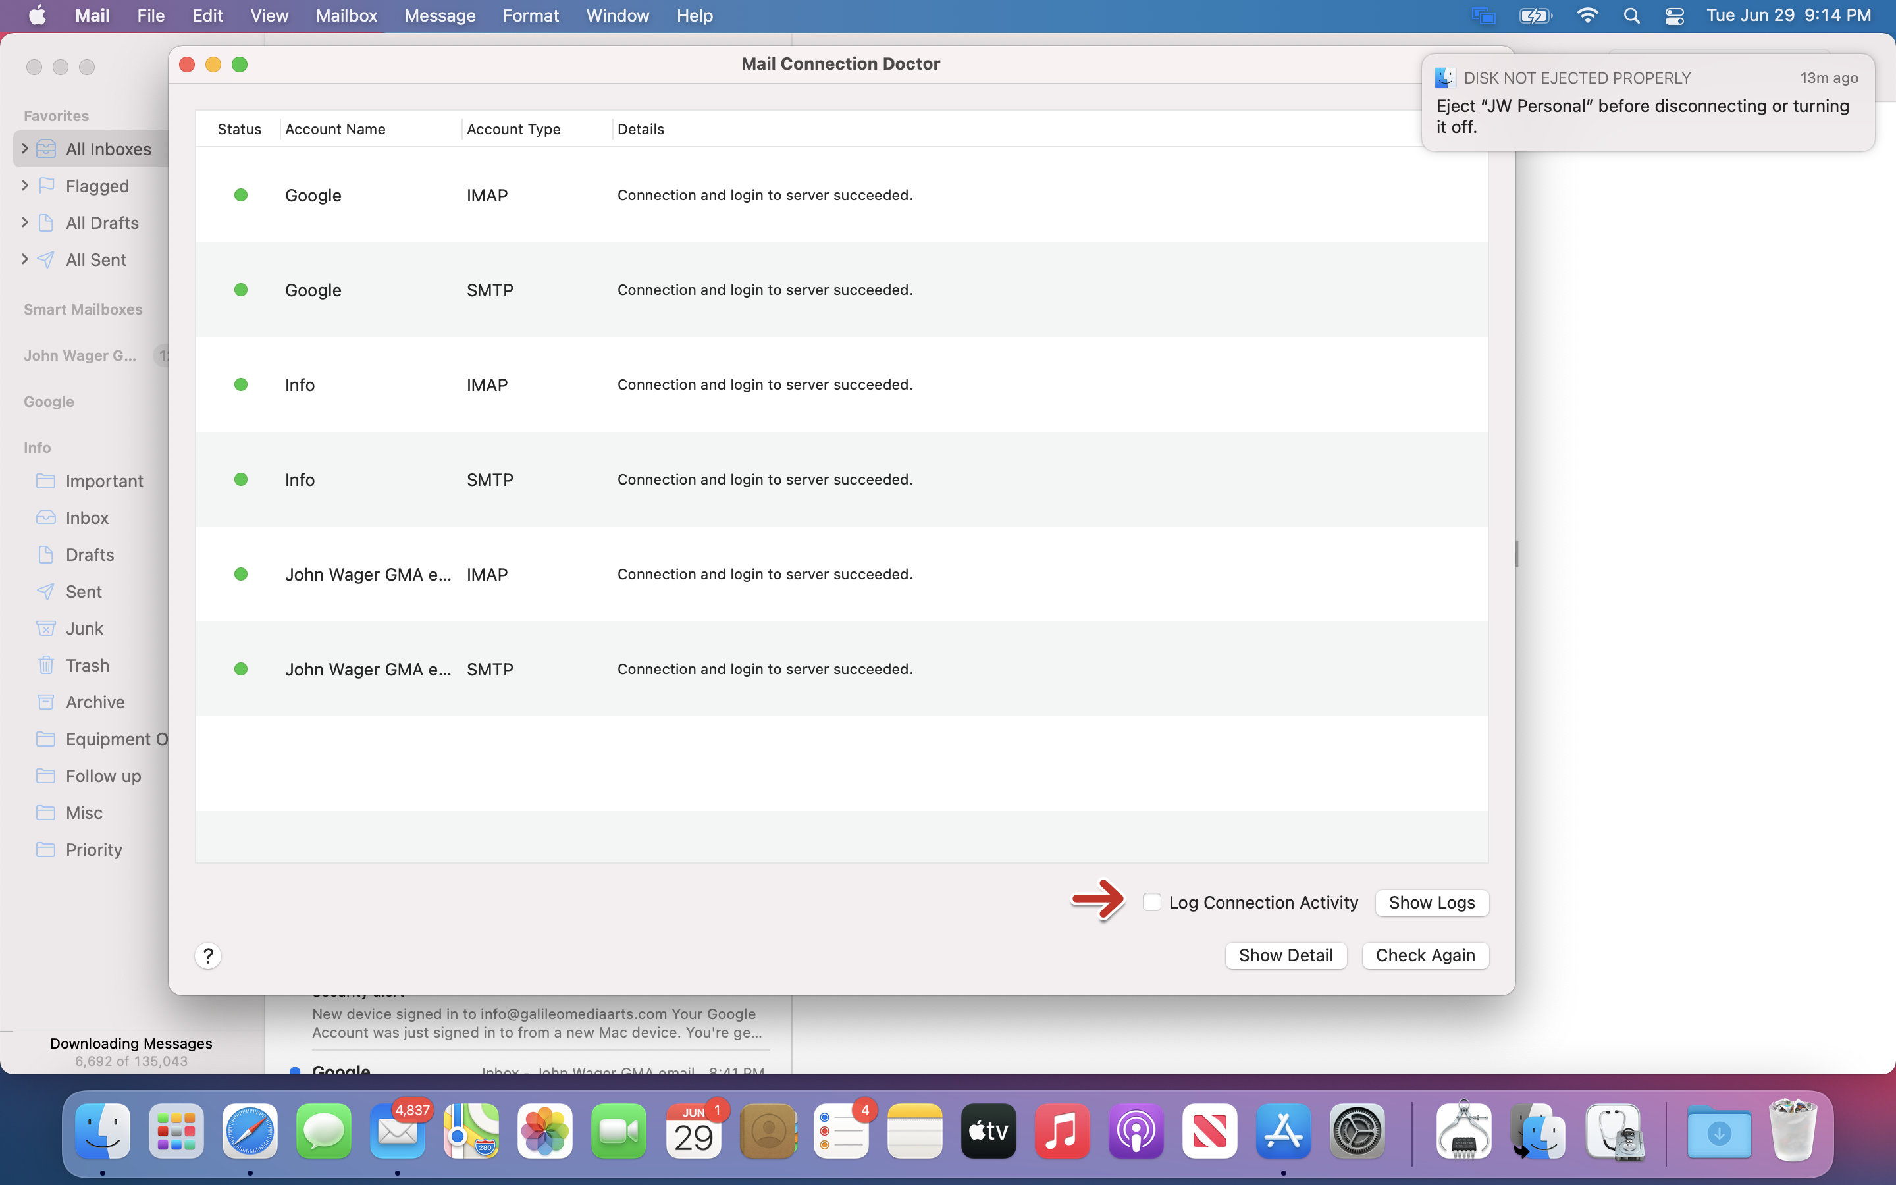Open the Apple menu

[37, 16]
